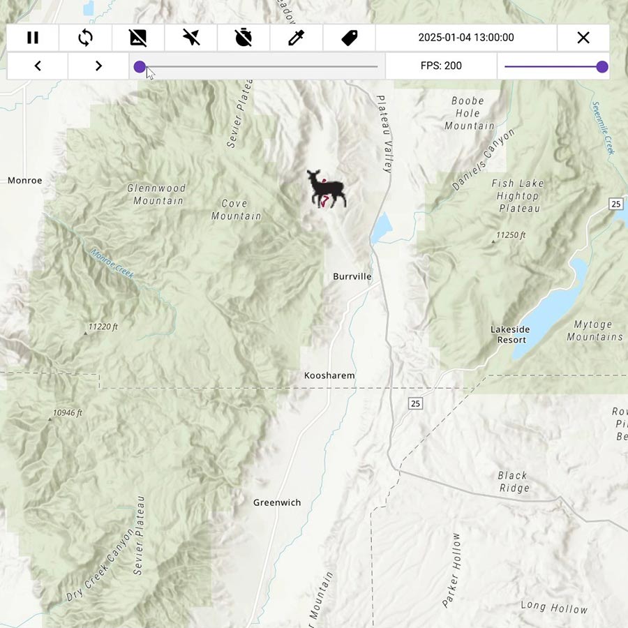Click the crossed-out stopwatch icon

click(x=243, y=38)
